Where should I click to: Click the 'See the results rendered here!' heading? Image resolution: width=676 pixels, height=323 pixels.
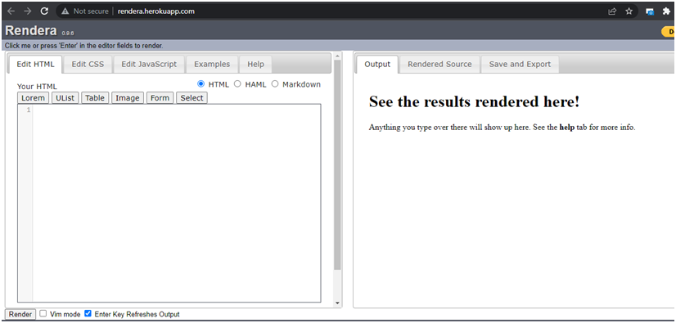click(x=474, y=101)
